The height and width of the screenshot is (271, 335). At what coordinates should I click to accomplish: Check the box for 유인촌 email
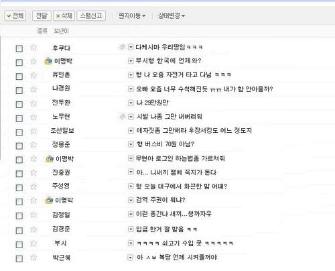point(19,76)
